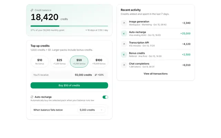Open the Auto-recharge +25,000 transaction entry
This screenshot has width=221, height=138.
pos(156,33)
